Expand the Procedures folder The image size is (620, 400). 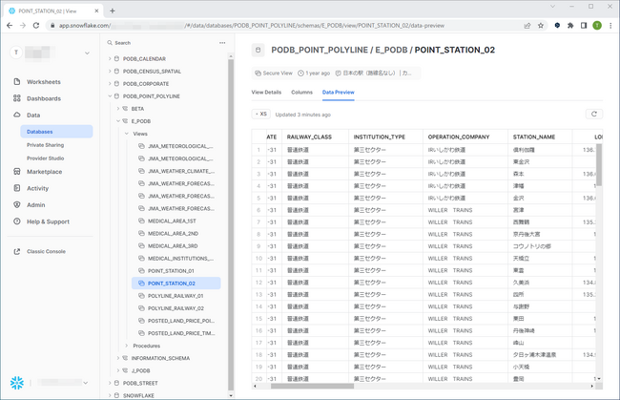(127, 346)
